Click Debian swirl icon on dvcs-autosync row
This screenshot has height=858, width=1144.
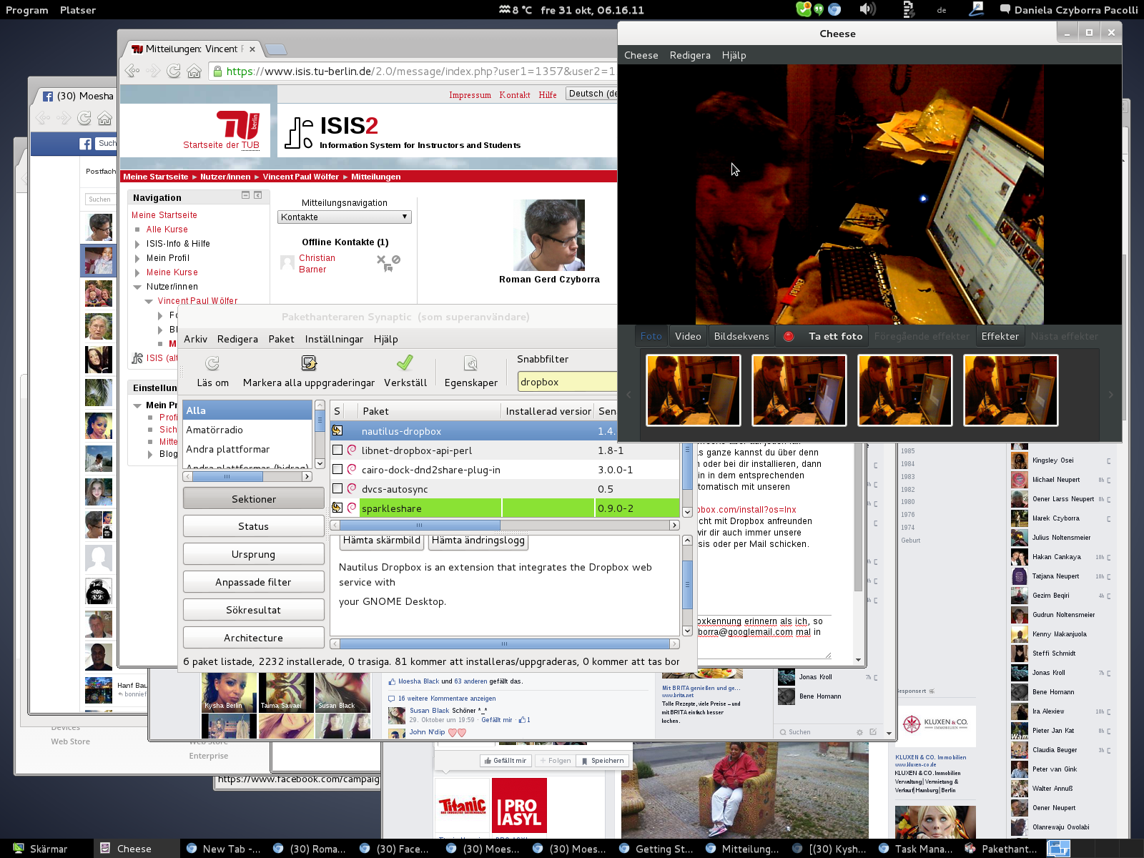click(352, 488)
